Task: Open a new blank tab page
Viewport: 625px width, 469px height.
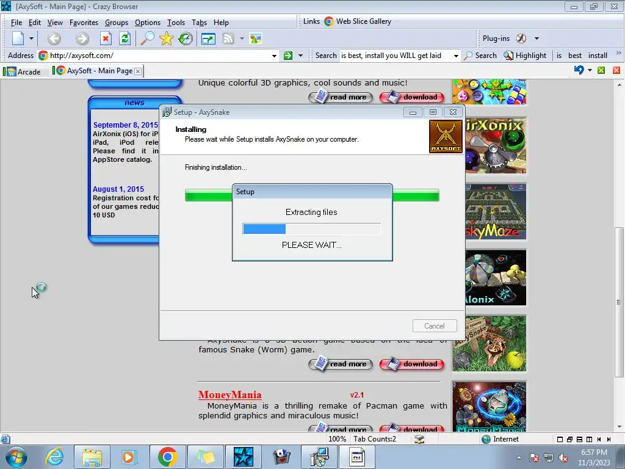Action: [x=18, y=38]
